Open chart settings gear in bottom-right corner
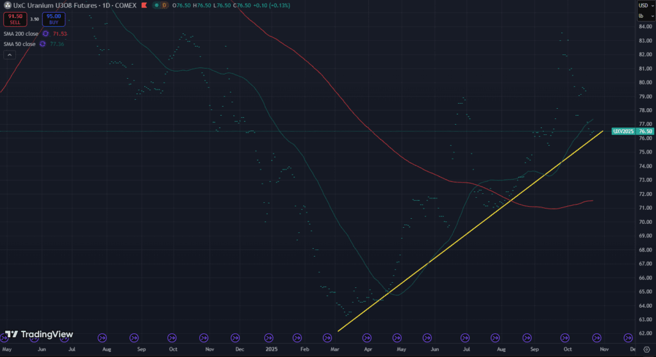 tap(646, 350)
